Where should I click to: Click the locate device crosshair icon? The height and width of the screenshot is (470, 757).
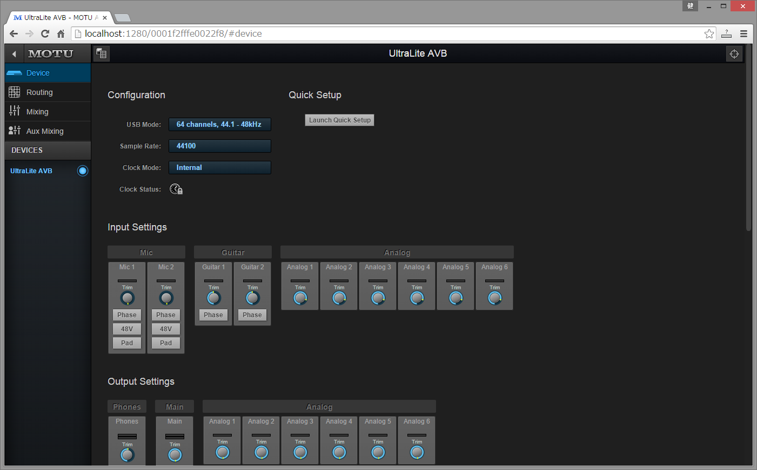coord(734,54)
